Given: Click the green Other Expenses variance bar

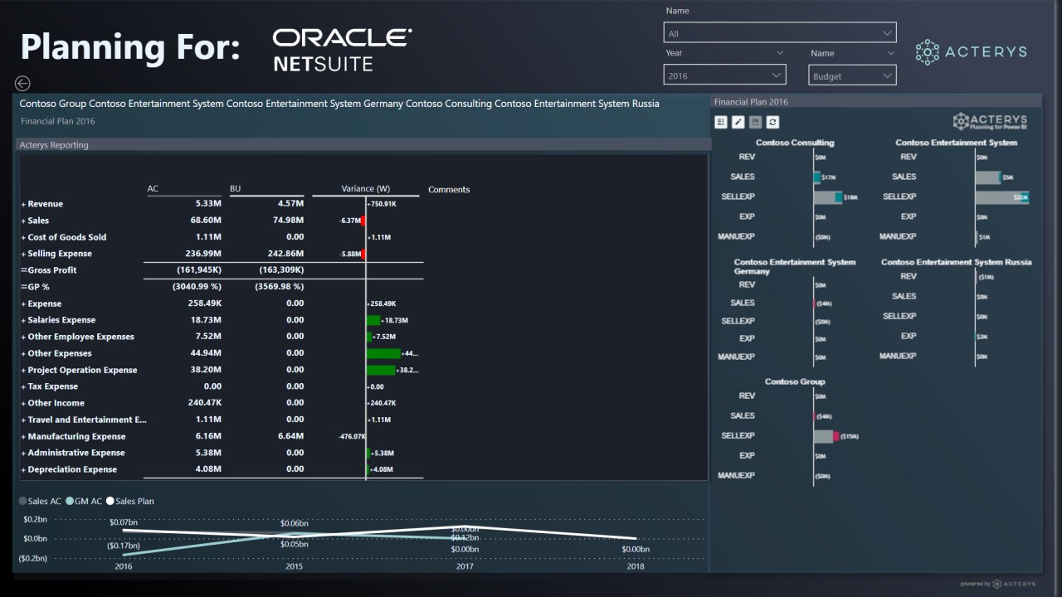Looking at the screenshot, I should click(382, 353).
